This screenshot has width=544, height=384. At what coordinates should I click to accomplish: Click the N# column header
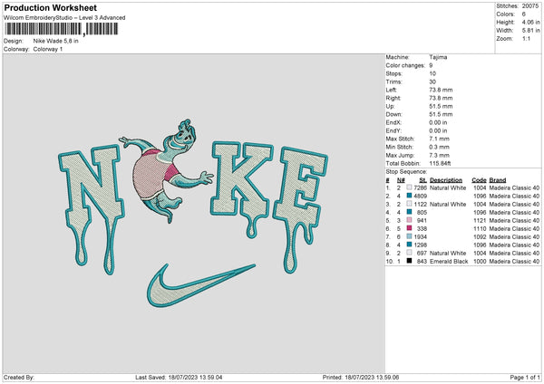tap(401, 180)
